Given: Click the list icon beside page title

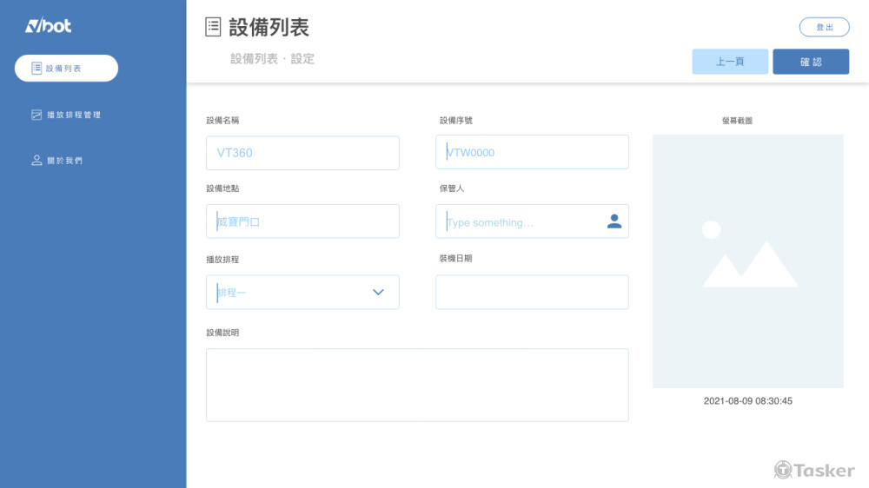Looking at the screenshot, I should pos(213,28).
